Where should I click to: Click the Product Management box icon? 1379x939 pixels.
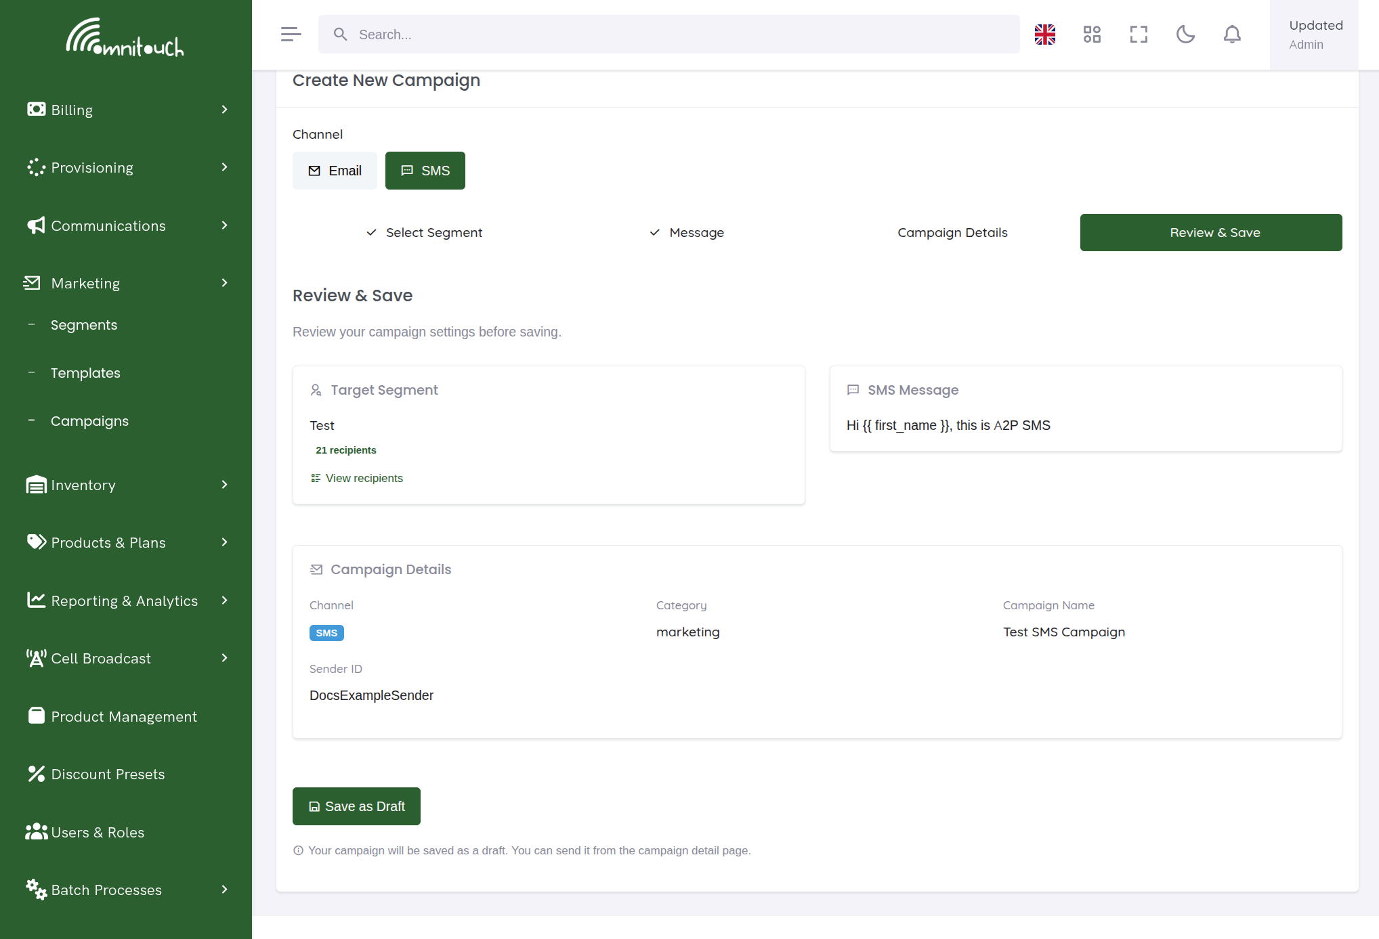pos(37,716)
